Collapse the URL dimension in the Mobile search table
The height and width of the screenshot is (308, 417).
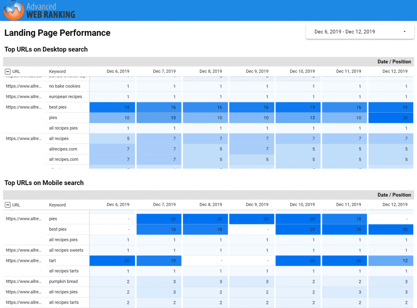coord(8,205)
